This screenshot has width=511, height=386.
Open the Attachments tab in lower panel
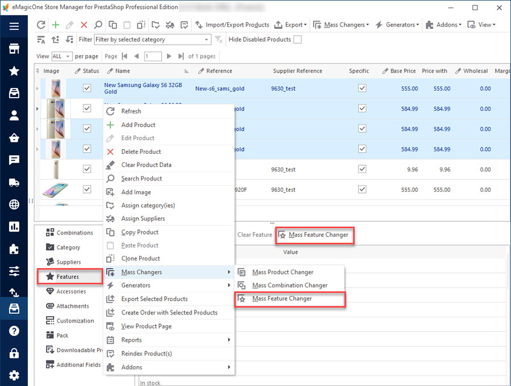pos(68,306)
